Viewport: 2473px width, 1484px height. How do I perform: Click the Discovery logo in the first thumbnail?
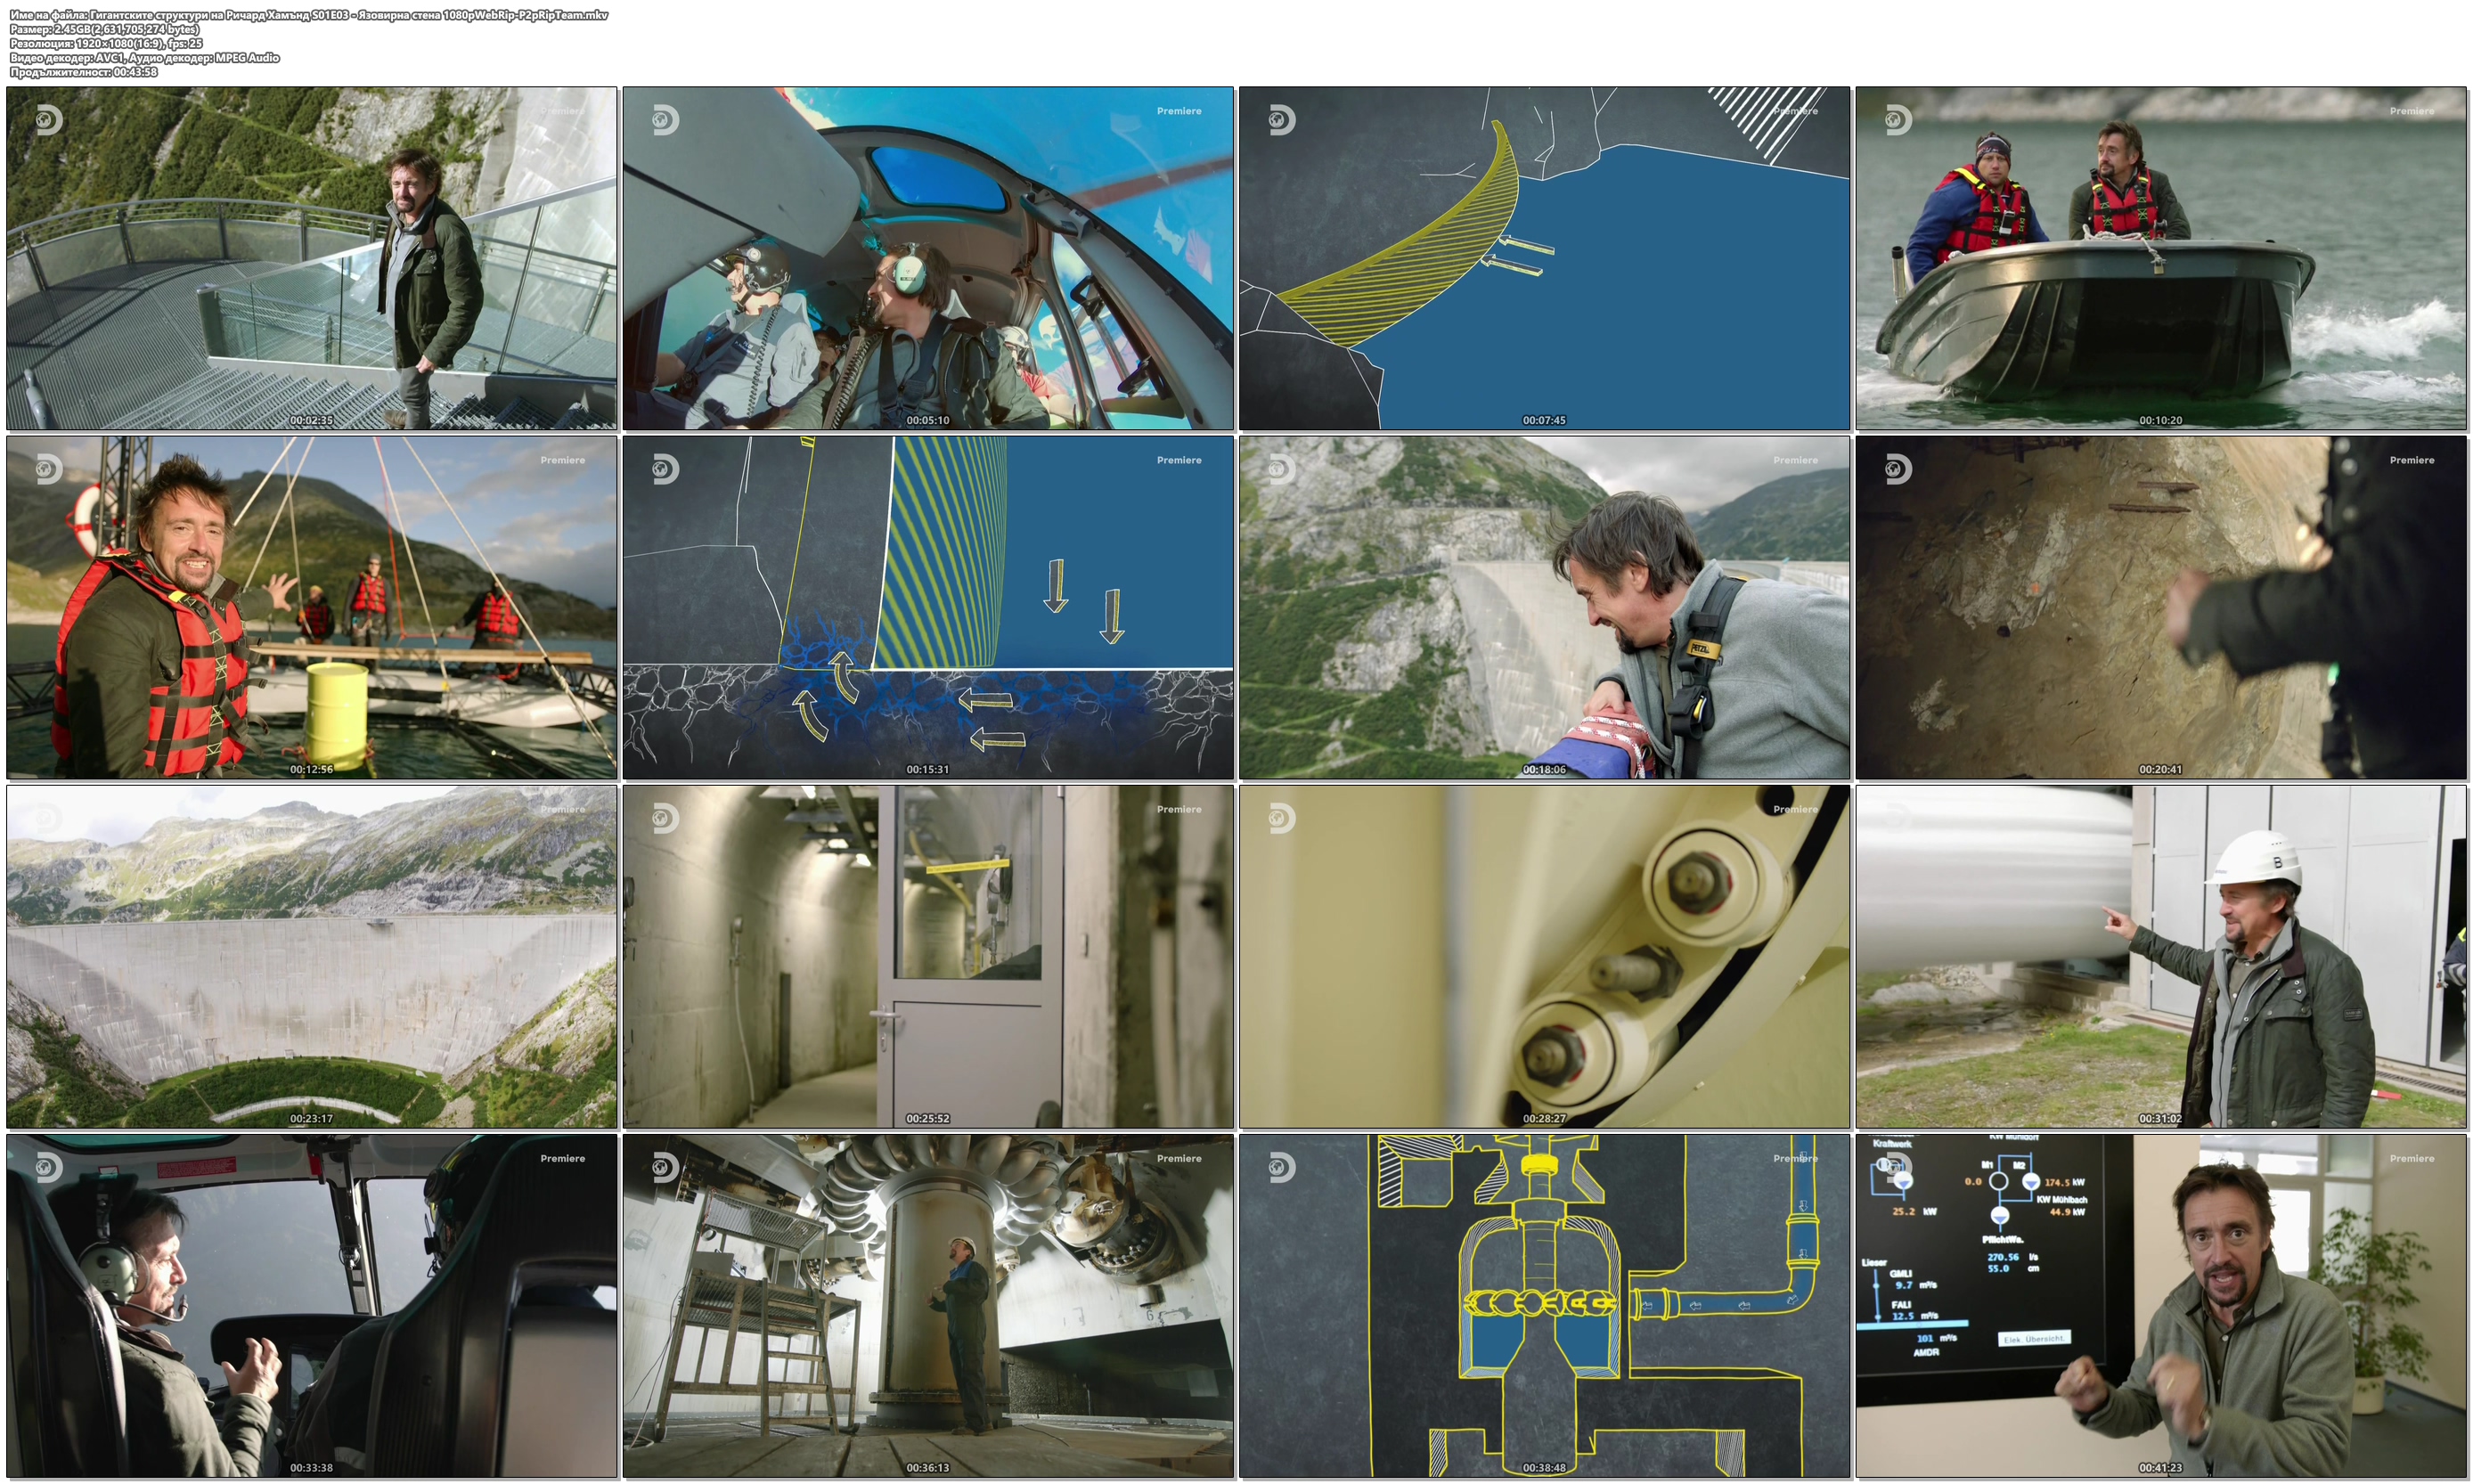pyautogui.click(x=49, y=121)
